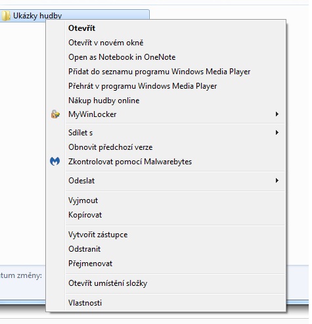The height and width of the screenshot is (324, 312).
Task: Select Zkontrolovat pomocí Malwarebytes
Action: 166,162
